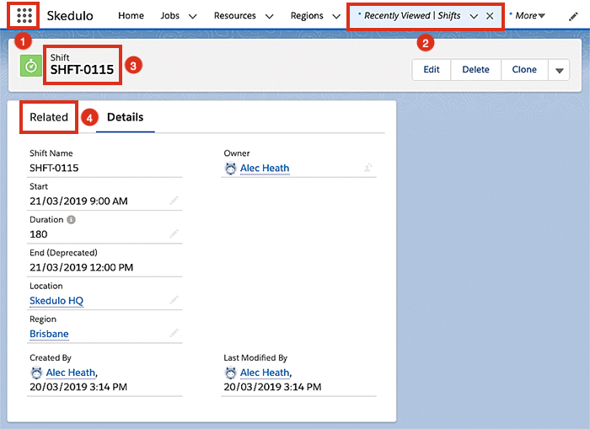
Task: Edit the Duration field pencil icon
Action: (x=174, y=233)
